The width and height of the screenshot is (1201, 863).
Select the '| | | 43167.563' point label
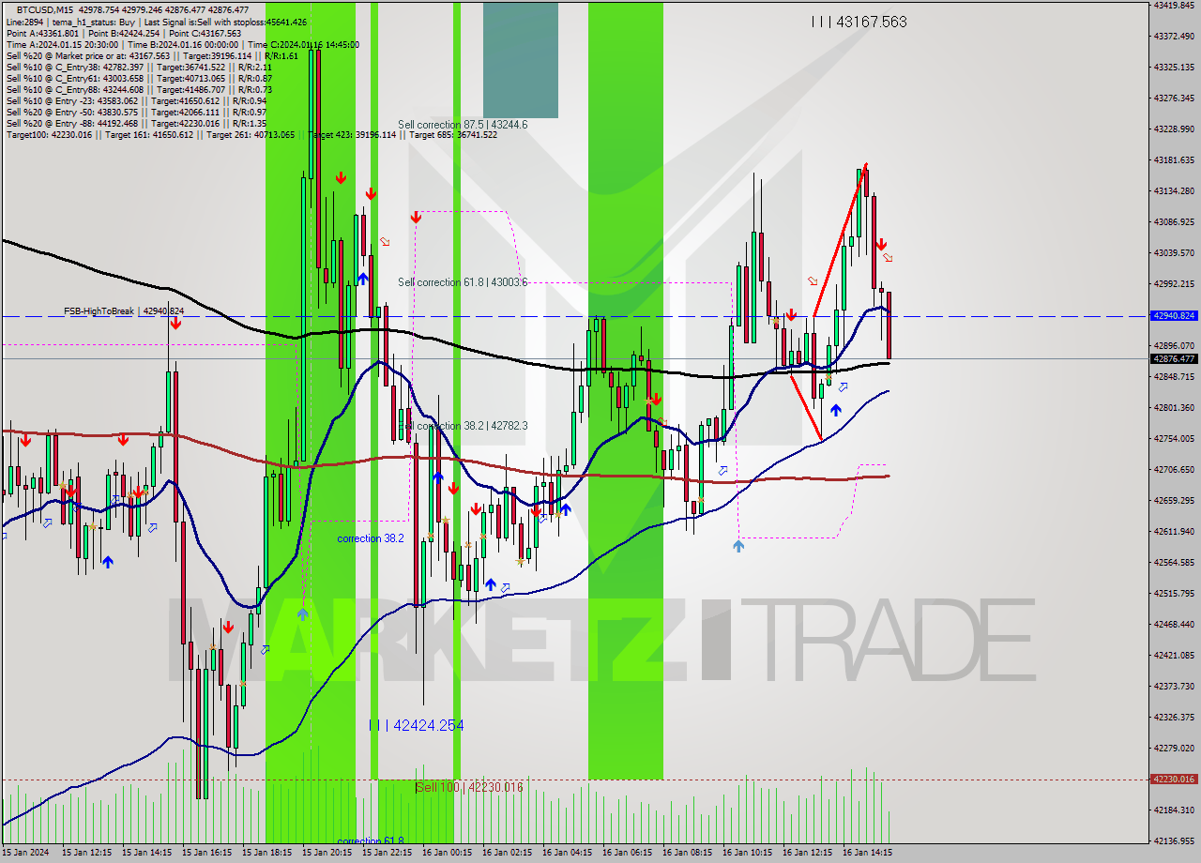859,22
